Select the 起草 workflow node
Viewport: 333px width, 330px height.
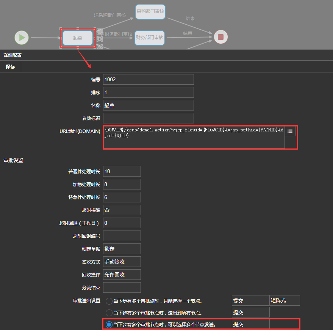(78, 38)
